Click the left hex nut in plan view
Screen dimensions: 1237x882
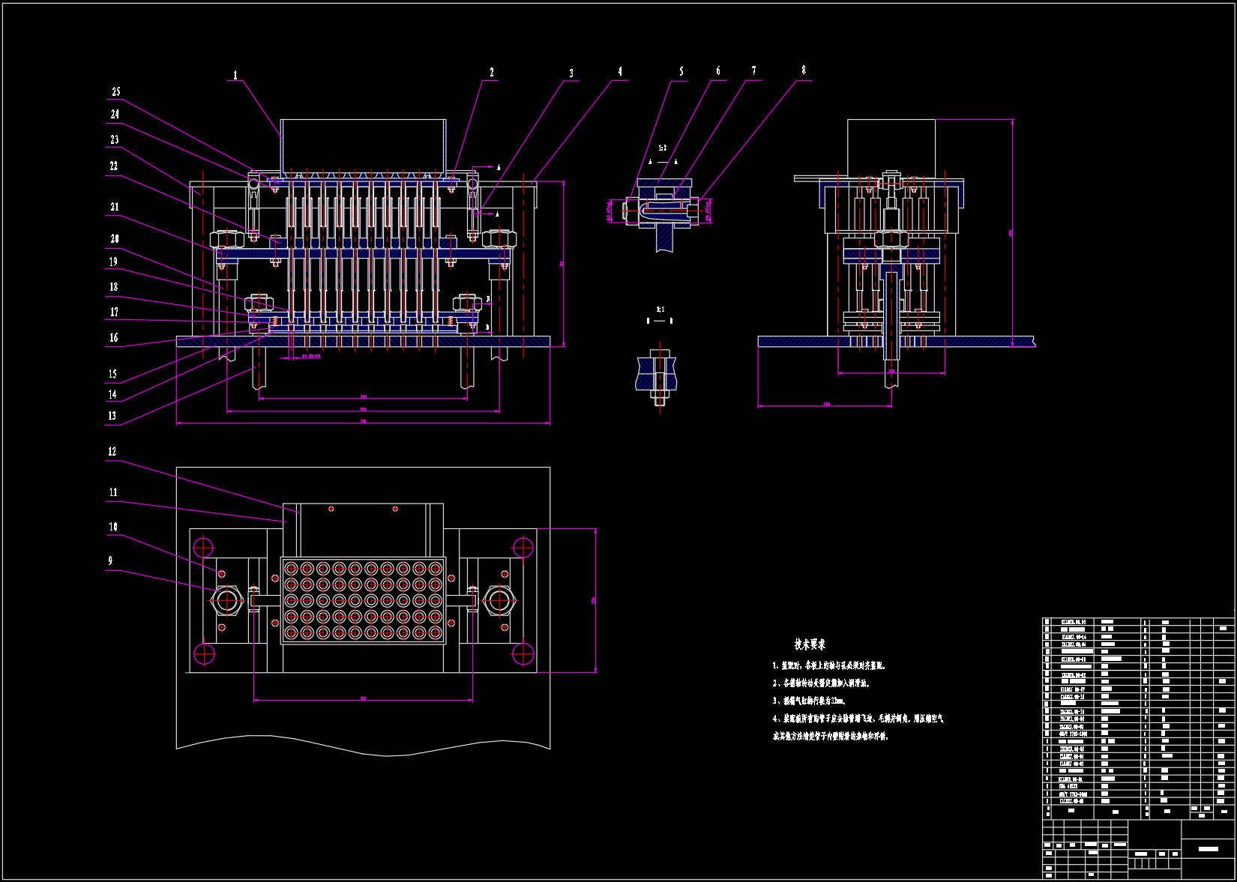point(226,600)
